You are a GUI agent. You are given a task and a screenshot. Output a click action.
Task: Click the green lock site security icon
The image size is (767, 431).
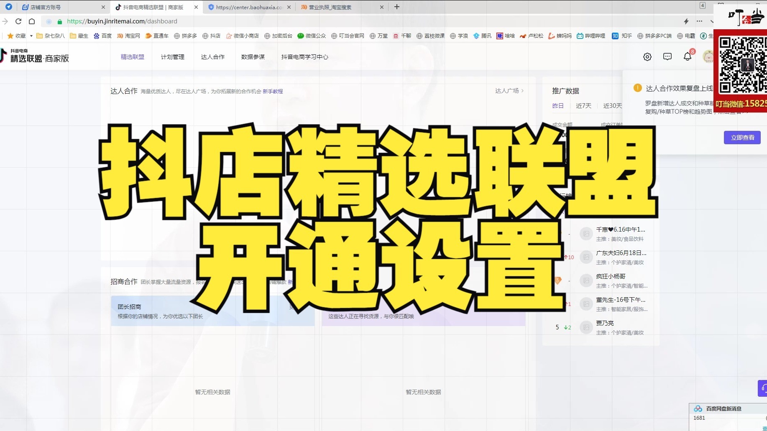pos(60,21)
